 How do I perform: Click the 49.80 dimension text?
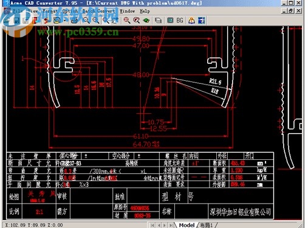click(141, 38)
